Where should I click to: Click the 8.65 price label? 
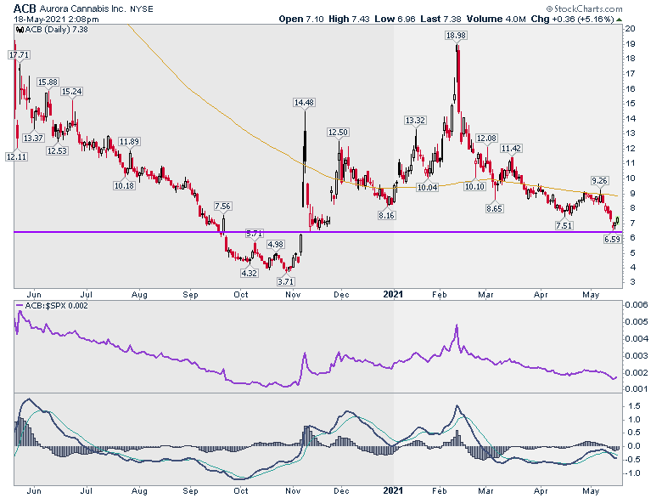[x=494, y=208]
